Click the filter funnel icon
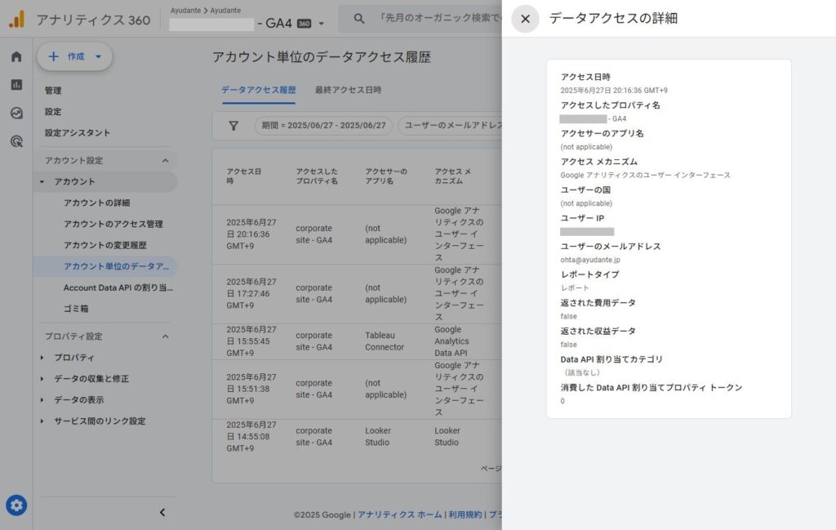Screen dimensions: 836x530 click(233, 126)
